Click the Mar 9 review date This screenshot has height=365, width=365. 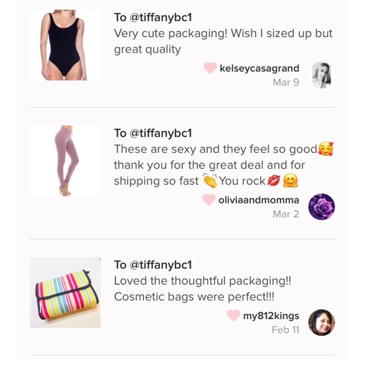tap(286, 82)
